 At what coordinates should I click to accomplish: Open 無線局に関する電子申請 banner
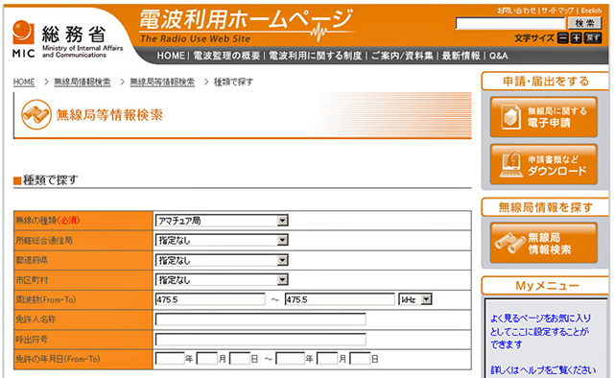tap(544, 117)
